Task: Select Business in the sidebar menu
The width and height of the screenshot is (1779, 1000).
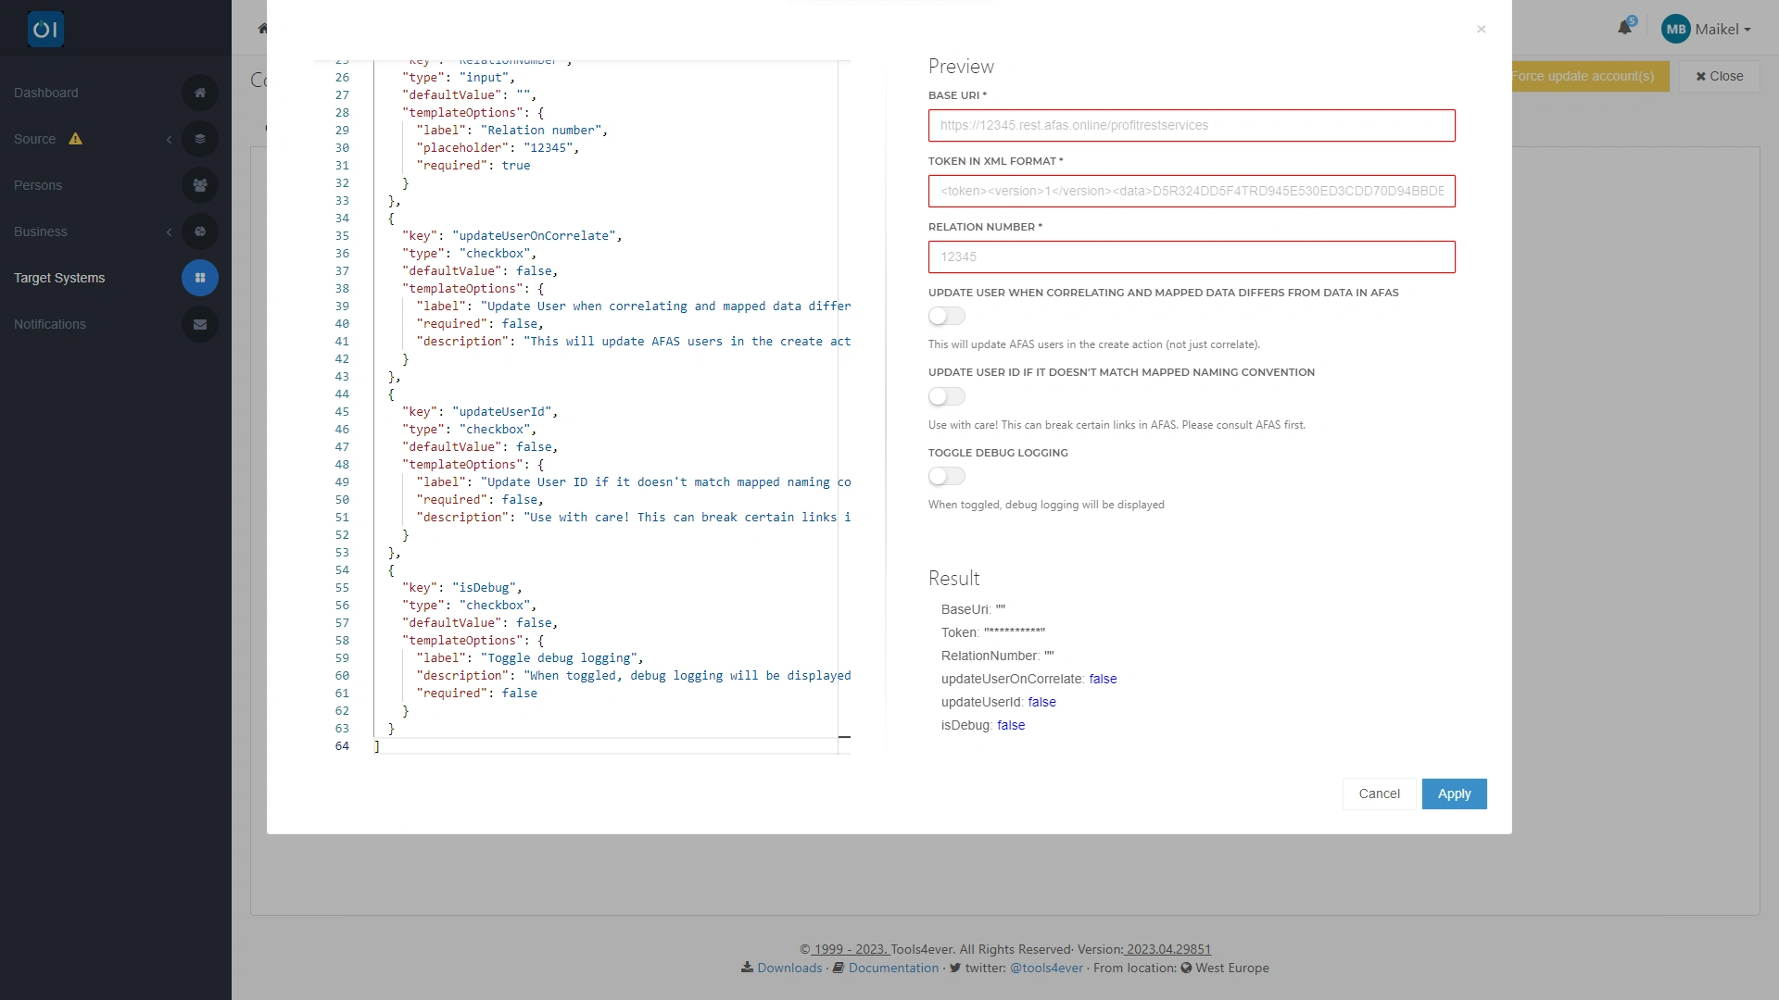Action: (41, 231)
